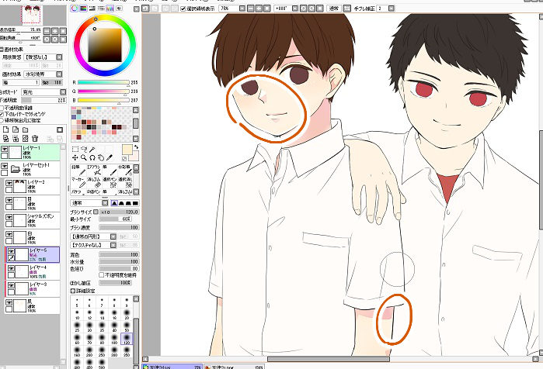The image size is (543, 369).
Task: Choose the 消しゴム eraser tool
Action: [93, 182]
